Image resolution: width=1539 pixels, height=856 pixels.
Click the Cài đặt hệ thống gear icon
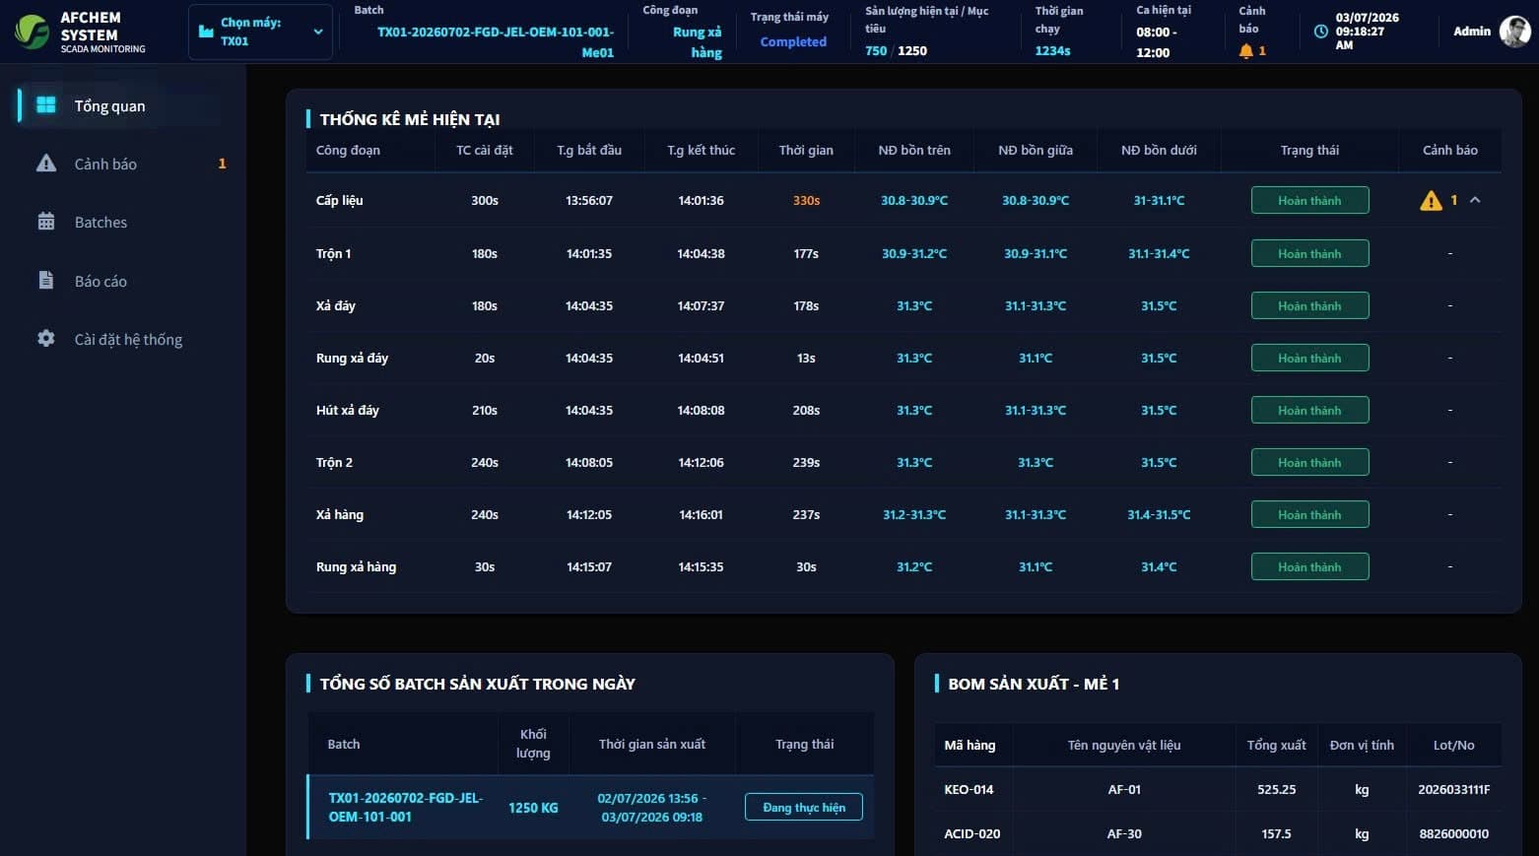pos(46,339)
